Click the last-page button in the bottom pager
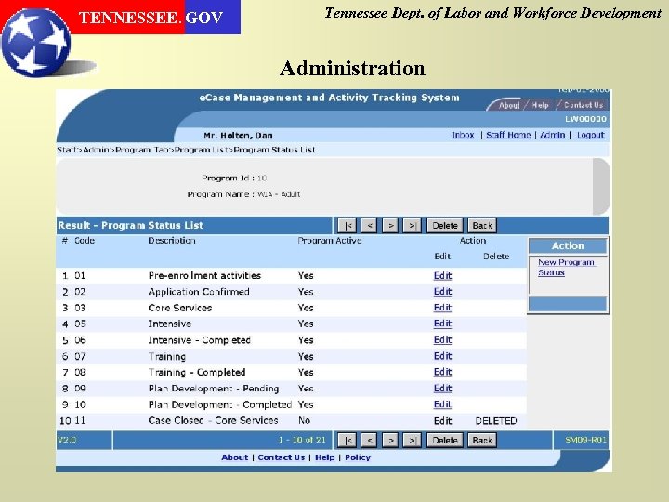 (412, 440)
